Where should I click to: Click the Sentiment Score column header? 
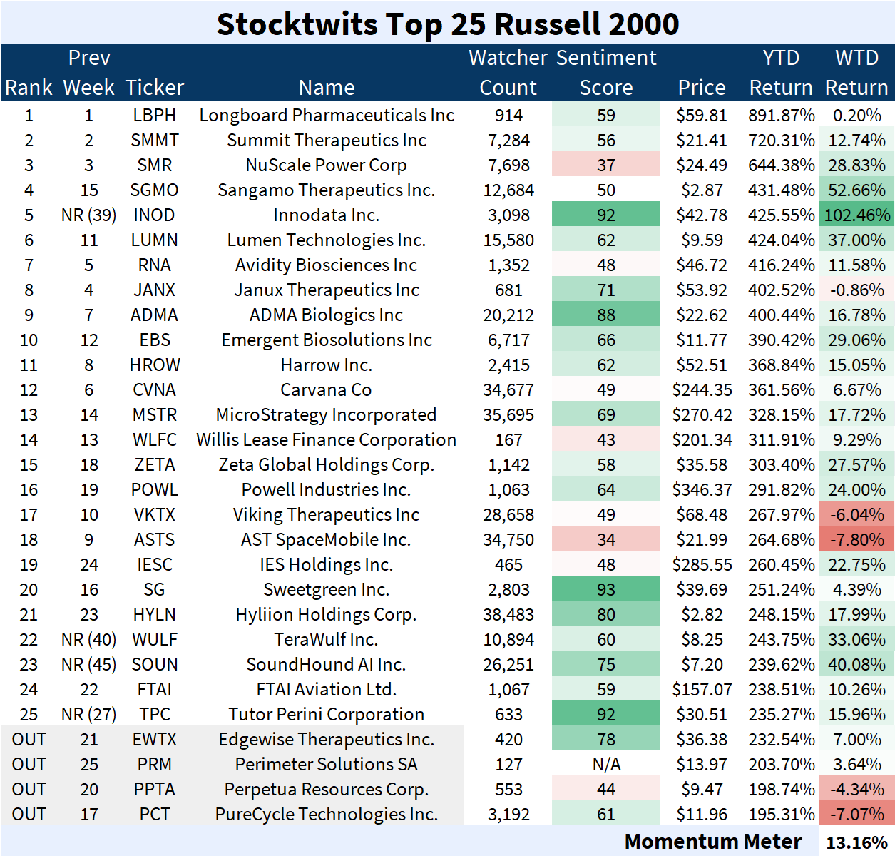click(605, 73)
